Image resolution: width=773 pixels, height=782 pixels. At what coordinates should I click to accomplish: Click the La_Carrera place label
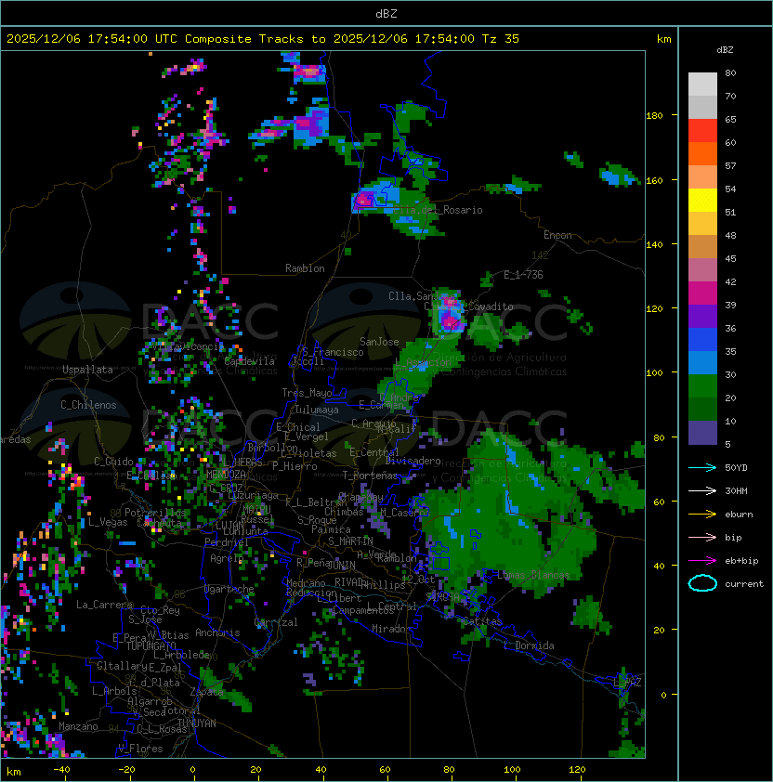tap(104, 605)
